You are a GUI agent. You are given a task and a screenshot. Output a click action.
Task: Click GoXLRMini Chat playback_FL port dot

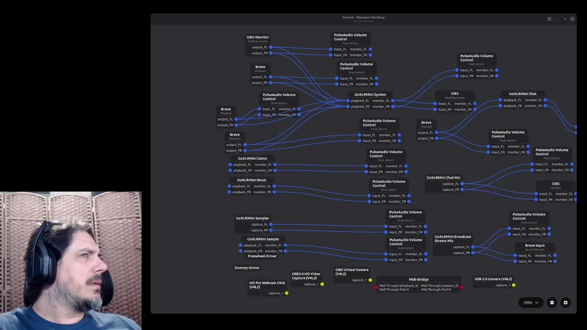click(x=500, y=100)
